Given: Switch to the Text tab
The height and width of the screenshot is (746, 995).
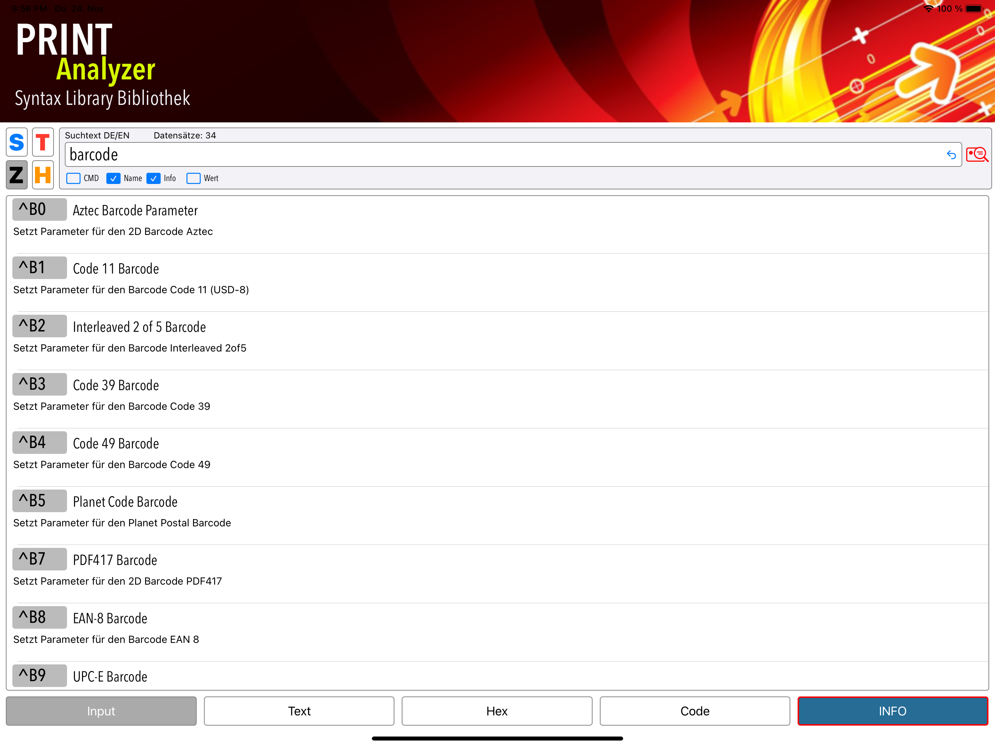Looking at the screenshot, I should coord(299,711).
